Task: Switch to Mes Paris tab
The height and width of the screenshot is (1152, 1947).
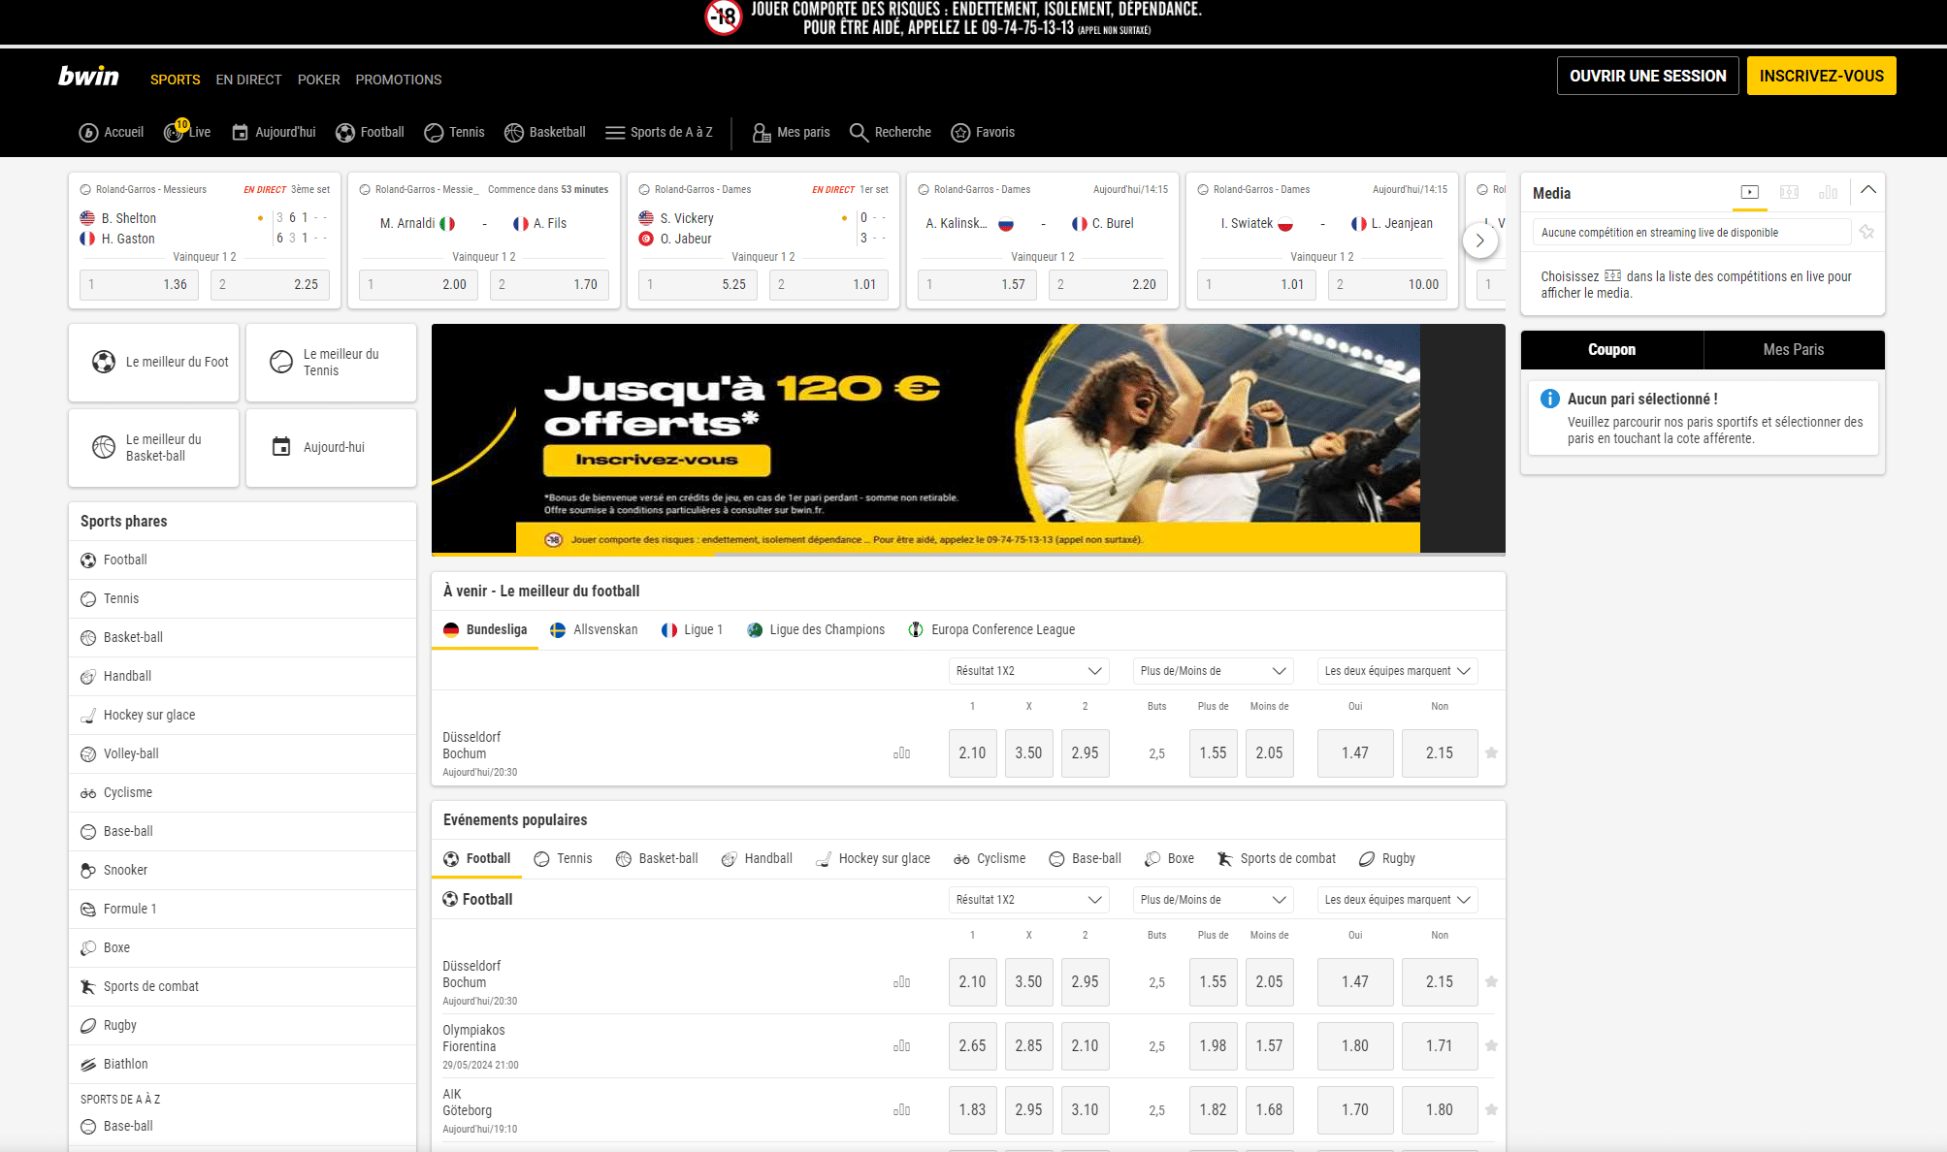Action: click(x=1794, y=349)
